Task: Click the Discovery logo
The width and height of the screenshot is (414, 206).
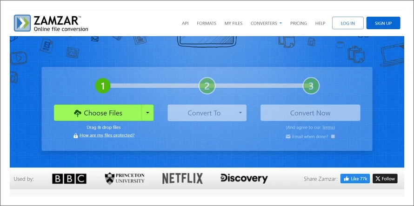Action: coord(244,179)
